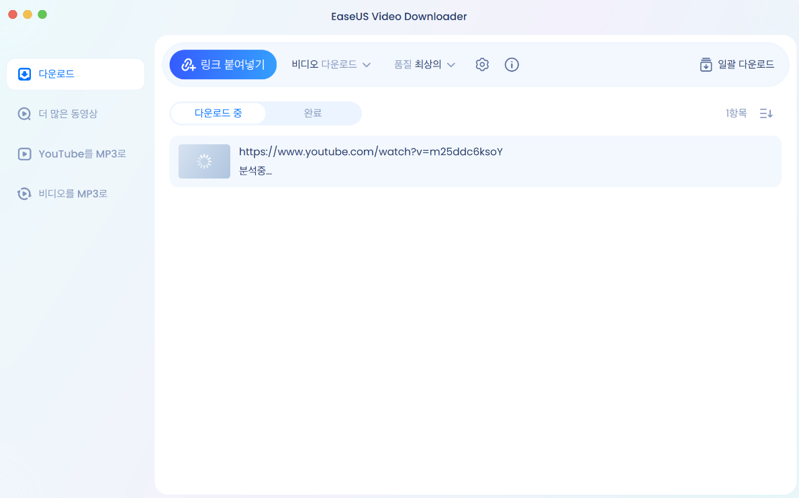Click the 일괄 다운로드 batch download button
The width and height of the screenshot is (799, 498).
[737, 64]
